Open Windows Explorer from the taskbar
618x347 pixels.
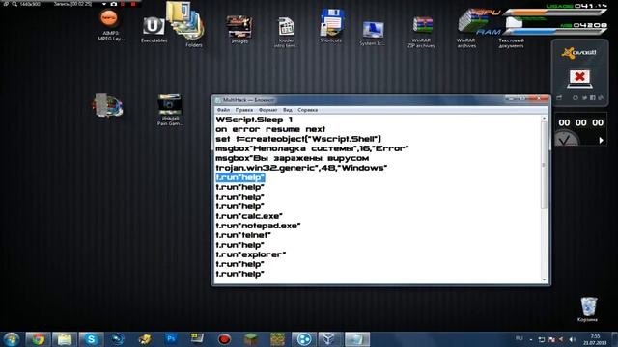point(65,339)
